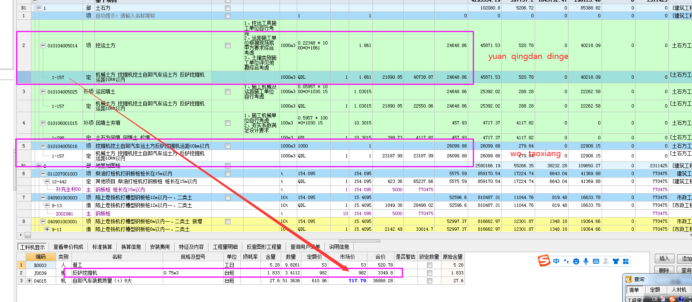Select 人材机 tab in 查询 window
This screenshot has height=302, width=692.
pos(679,290)
